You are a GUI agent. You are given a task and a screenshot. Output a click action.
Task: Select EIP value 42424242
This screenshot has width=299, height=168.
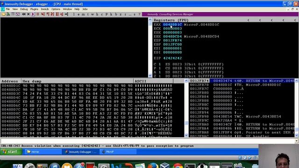pos(172,58)
